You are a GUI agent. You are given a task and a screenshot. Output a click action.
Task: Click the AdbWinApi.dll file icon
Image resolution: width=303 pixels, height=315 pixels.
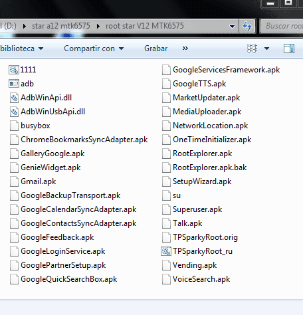pyautogui.click(x=14, y=98)
